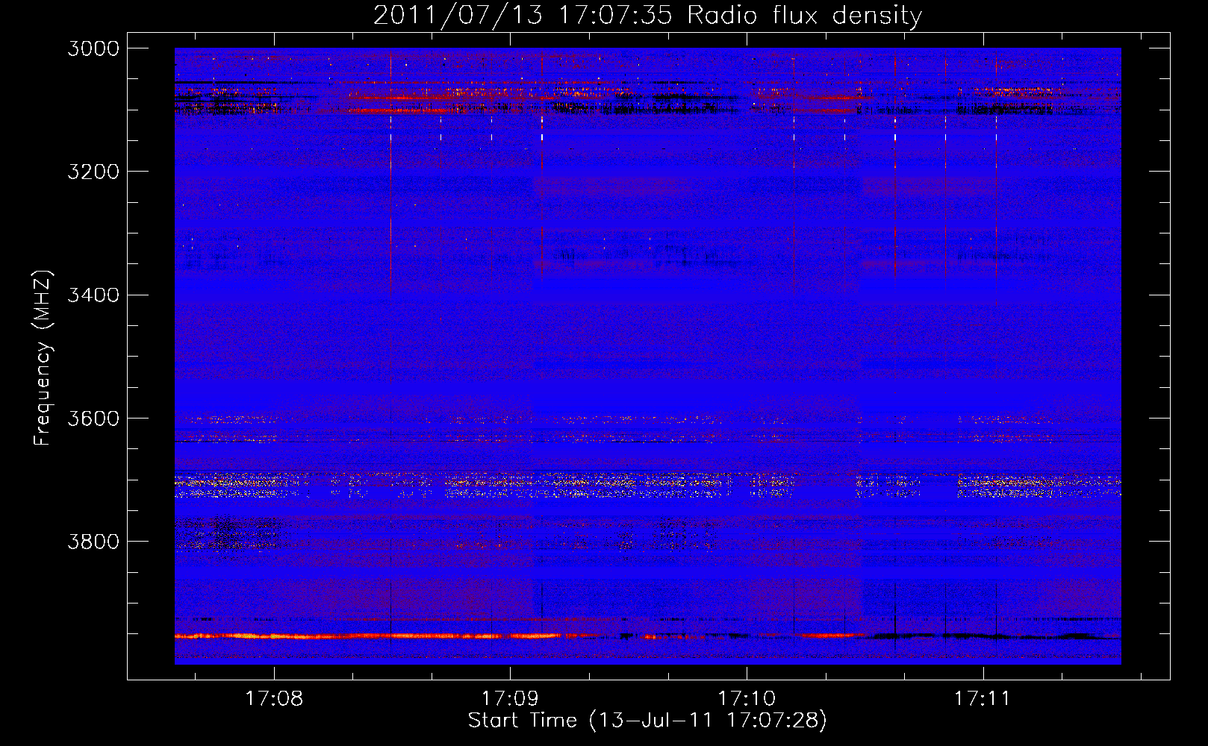This screenshot has width=1208, height=746.
Task: Click the 17:08 time tick label
Action: pos(274,698)
